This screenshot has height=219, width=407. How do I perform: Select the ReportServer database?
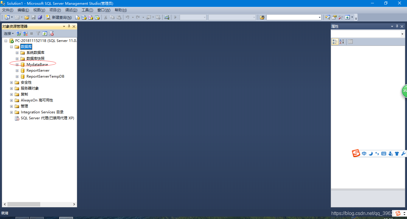(38, 71)
